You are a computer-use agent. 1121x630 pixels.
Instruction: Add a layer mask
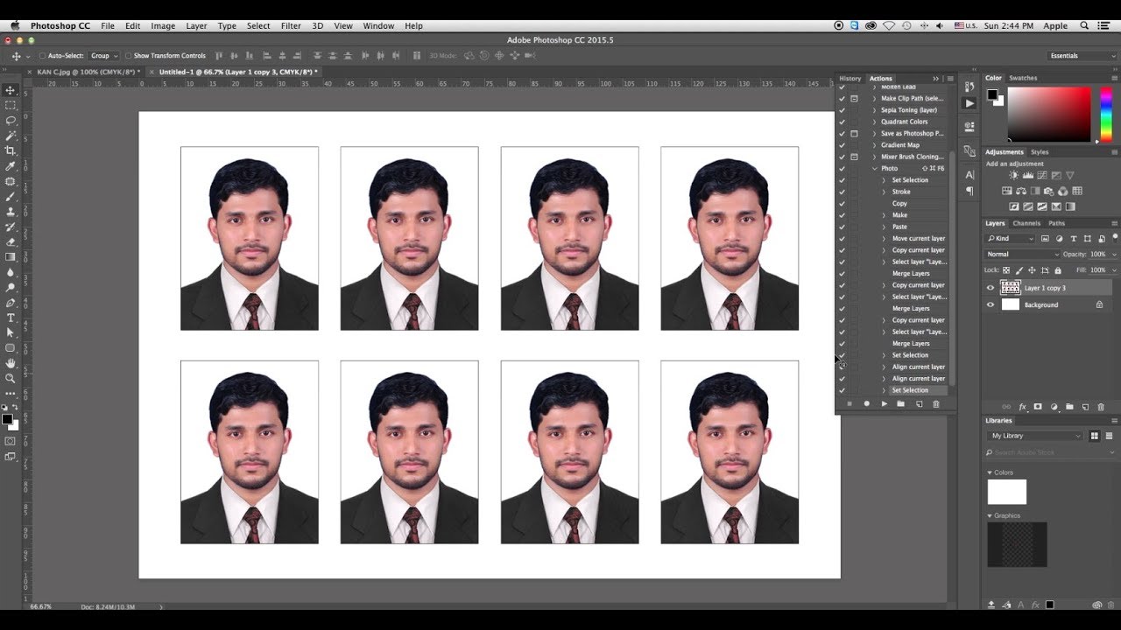(1038, 407)
